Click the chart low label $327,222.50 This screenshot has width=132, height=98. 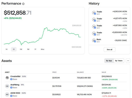76,47
